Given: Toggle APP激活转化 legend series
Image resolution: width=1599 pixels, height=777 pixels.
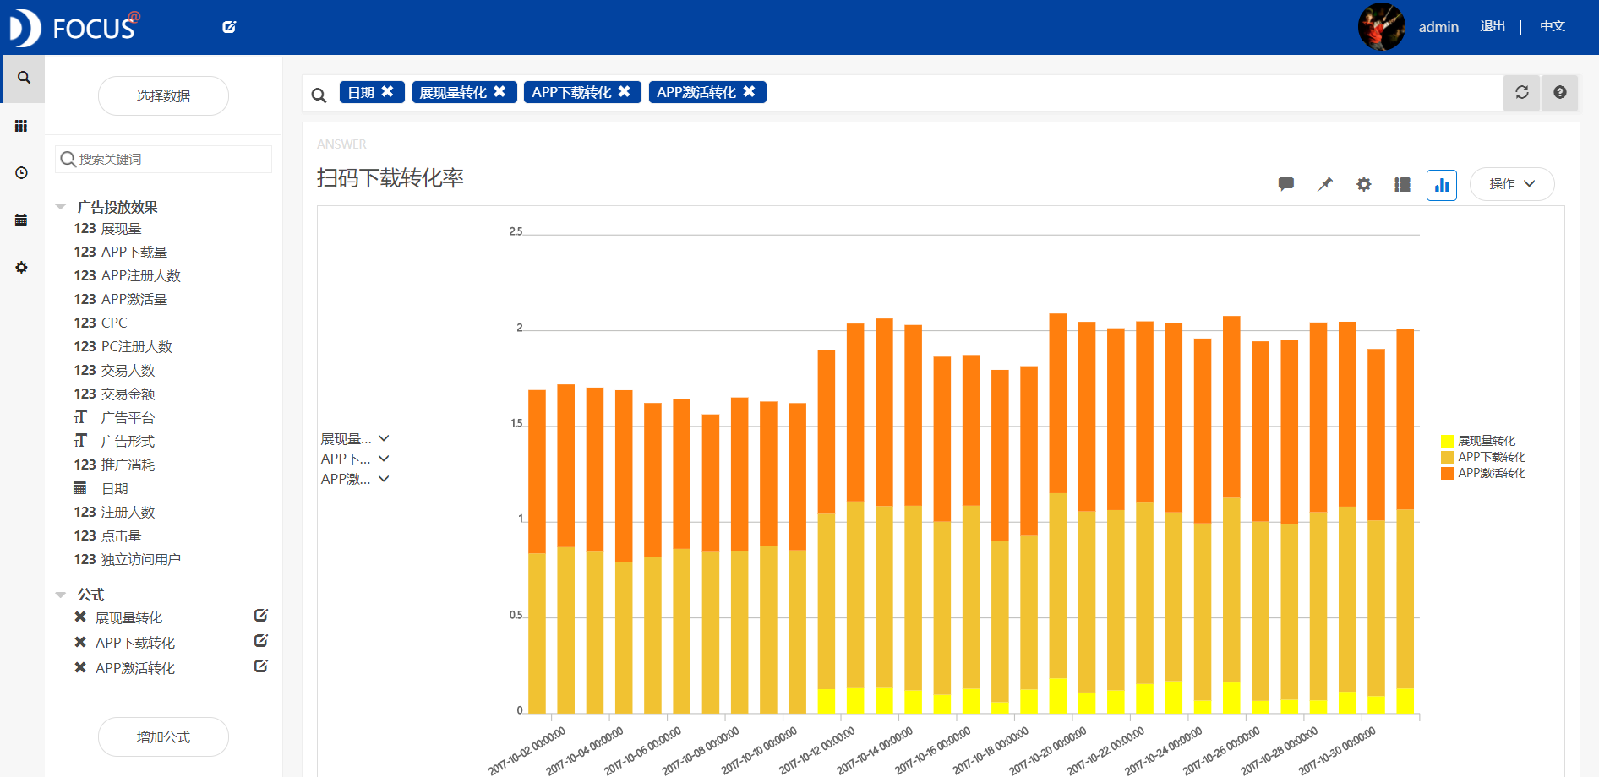Looking at the screenshot, I should (x=1490, y=473).
